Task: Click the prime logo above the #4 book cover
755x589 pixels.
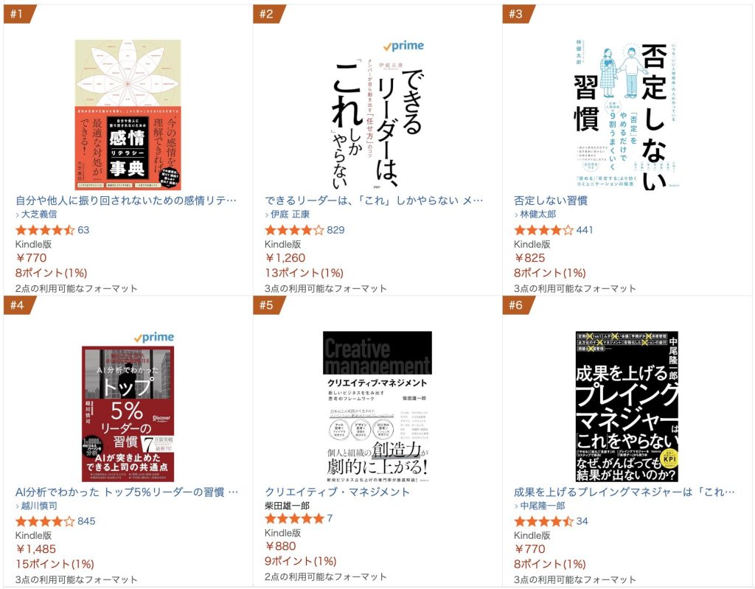Action: [x=154, y=337]
